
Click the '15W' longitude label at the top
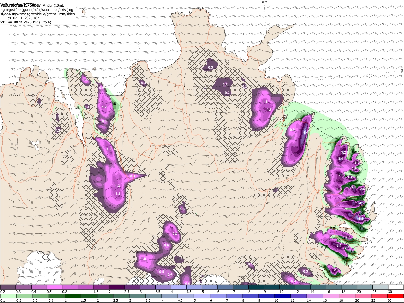coord(264,2)
